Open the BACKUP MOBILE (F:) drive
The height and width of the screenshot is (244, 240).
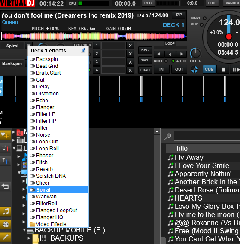[x=70, y=230]
